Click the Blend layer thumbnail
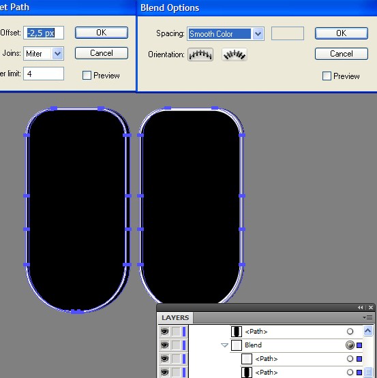The height and width of the screenshot is (378, 377). click(x=237, y=345)
